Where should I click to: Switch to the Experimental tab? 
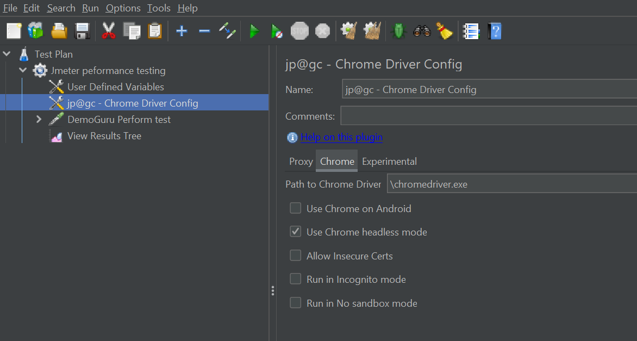pyautogui.click(x=389, y=162)
